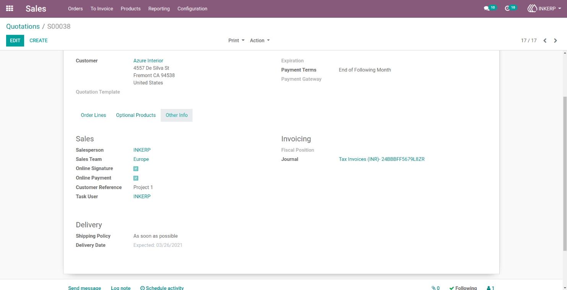Switch to the Optional Products tab
567x290 pixels.
coord(136,115)
